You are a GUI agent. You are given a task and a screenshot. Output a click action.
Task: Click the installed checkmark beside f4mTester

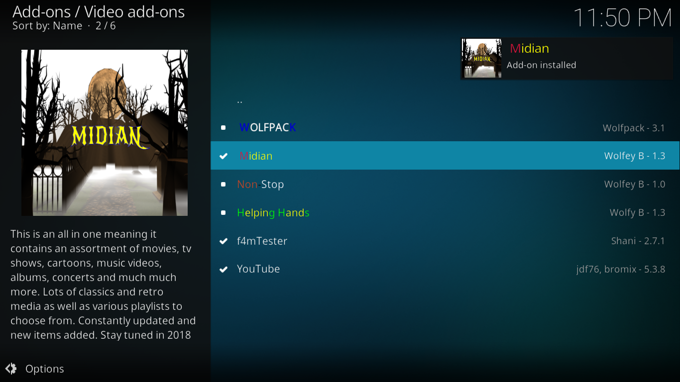[224, 241]
